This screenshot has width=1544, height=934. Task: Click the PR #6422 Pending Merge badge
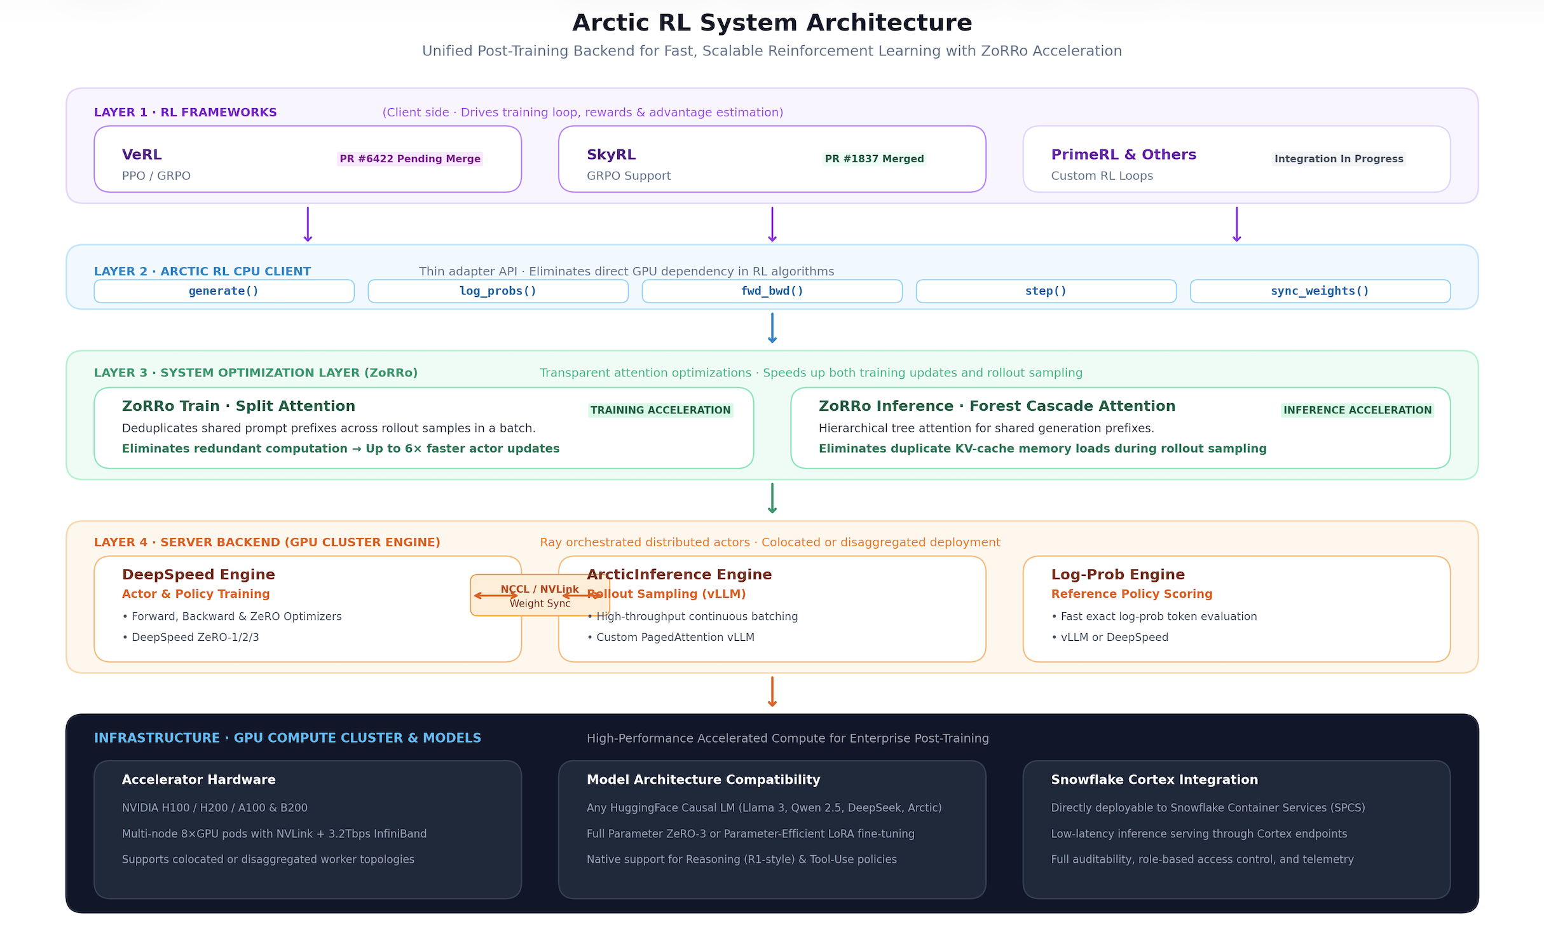pos(410,159)
